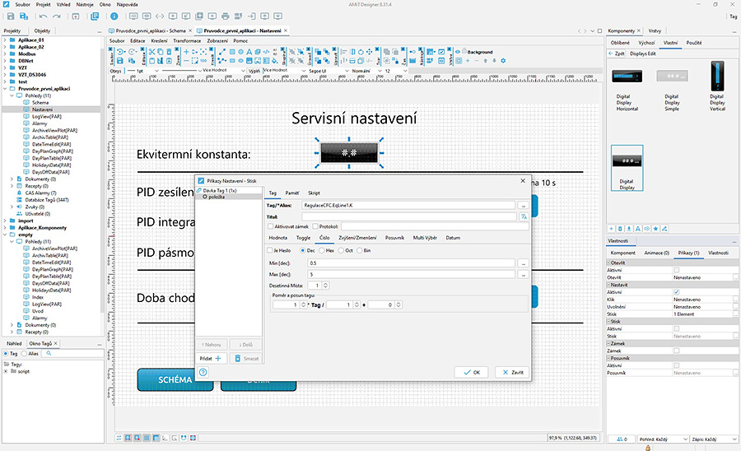Click the printer icon in main toolbar
The height and width of the screenshot is (451, 741).
(226, 16)
